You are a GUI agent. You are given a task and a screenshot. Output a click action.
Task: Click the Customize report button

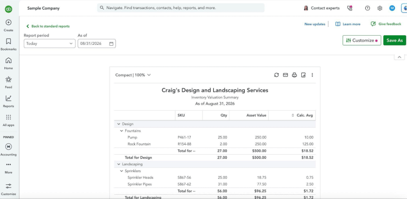pyautogui.click(x=362, y=40)
